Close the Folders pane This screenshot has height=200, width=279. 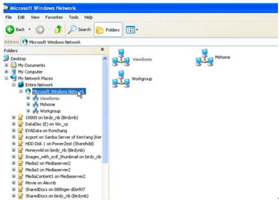pyautogui.click(x=102, y=49)
